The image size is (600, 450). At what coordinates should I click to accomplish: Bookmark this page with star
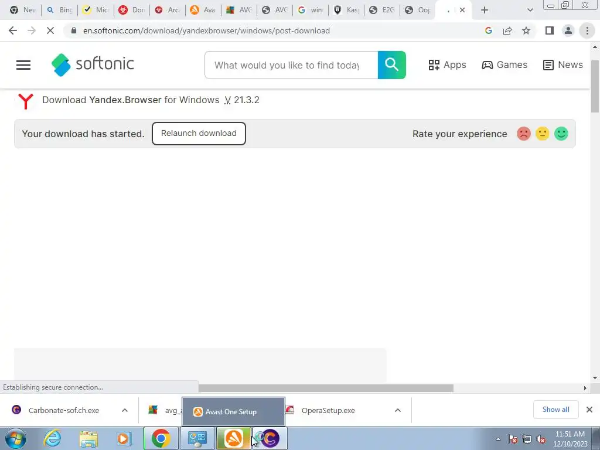(x=526, y=30)
